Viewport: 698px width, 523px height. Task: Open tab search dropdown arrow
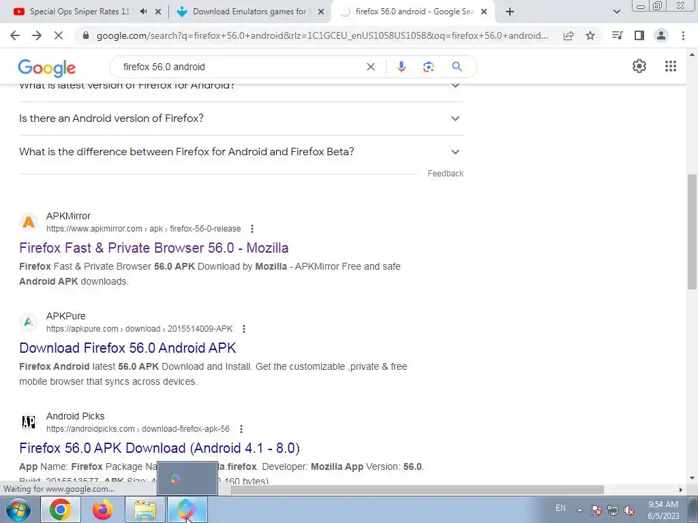tap(616, 12)
